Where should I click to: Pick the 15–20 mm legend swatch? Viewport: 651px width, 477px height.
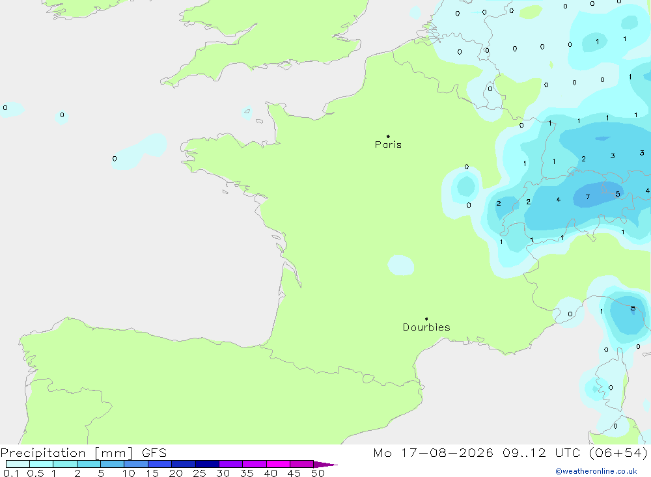160,464
